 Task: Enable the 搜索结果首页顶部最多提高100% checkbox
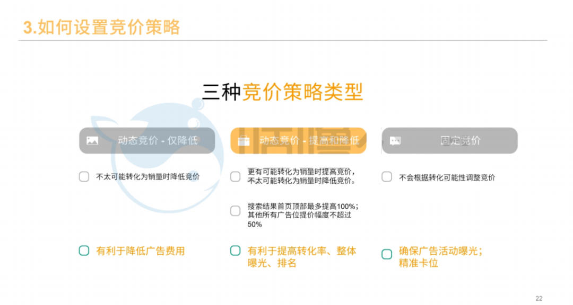[x=235, y=211]
